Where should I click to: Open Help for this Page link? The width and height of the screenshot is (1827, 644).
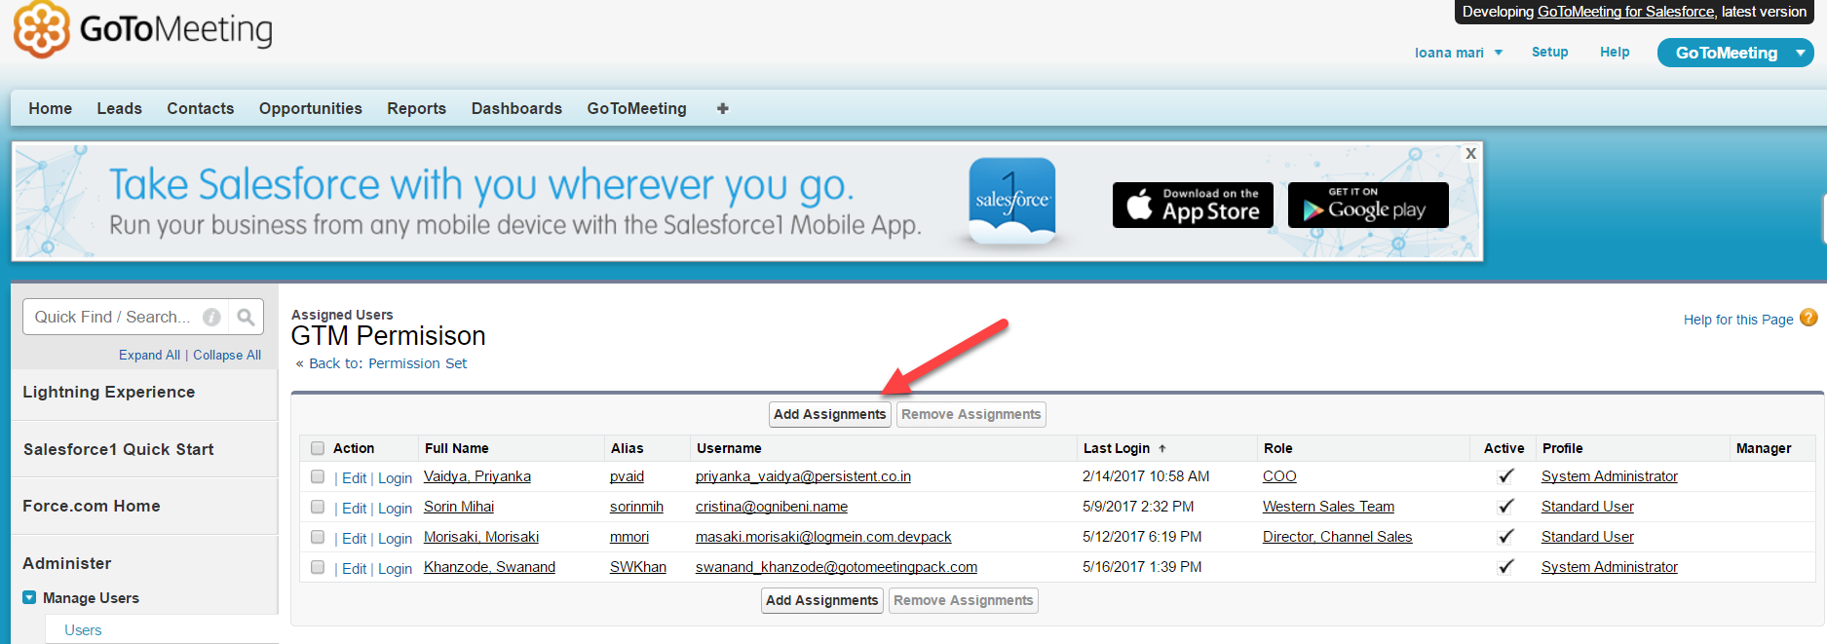point(1738,320)
